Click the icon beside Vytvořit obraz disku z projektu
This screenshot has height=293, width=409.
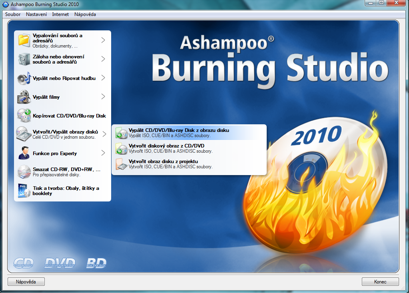(x=121, y=164)
